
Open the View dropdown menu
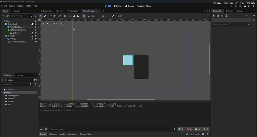coord(120,16)
